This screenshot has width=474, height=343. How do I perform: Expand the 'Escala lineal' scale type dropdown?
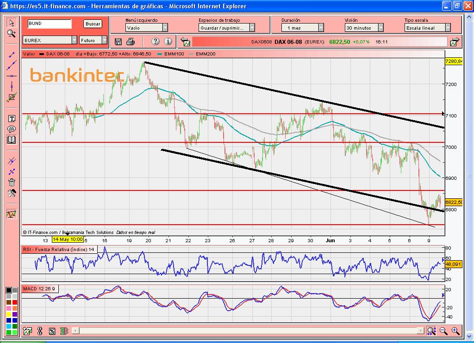click(x=448, y=28)
